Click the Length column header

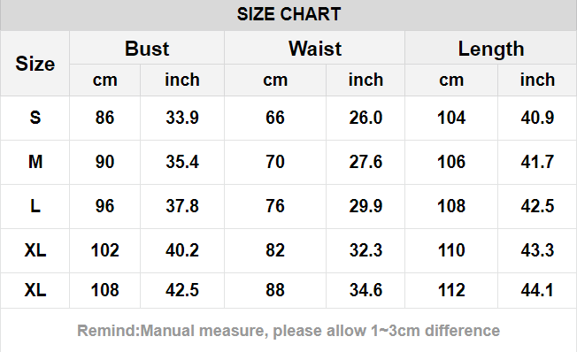click(491, 49)
